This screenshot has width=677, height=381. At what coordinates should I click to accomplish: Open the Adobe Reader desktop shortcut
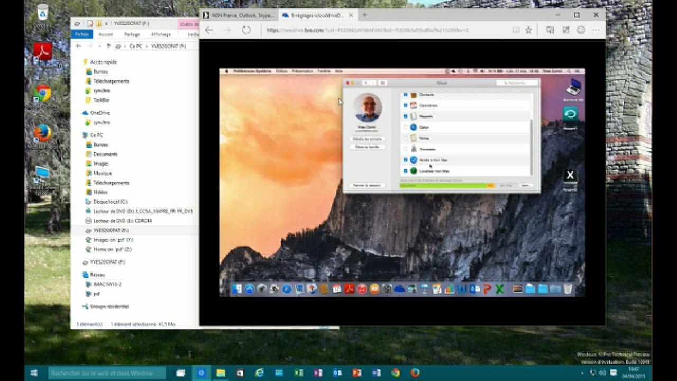click(x=42, y=51)
